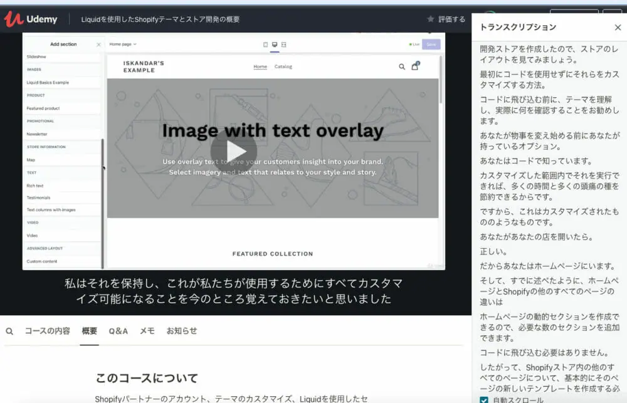Switch to the Q&A tab
The height and width of the screenshot is (403, 627).
(118, 331)
